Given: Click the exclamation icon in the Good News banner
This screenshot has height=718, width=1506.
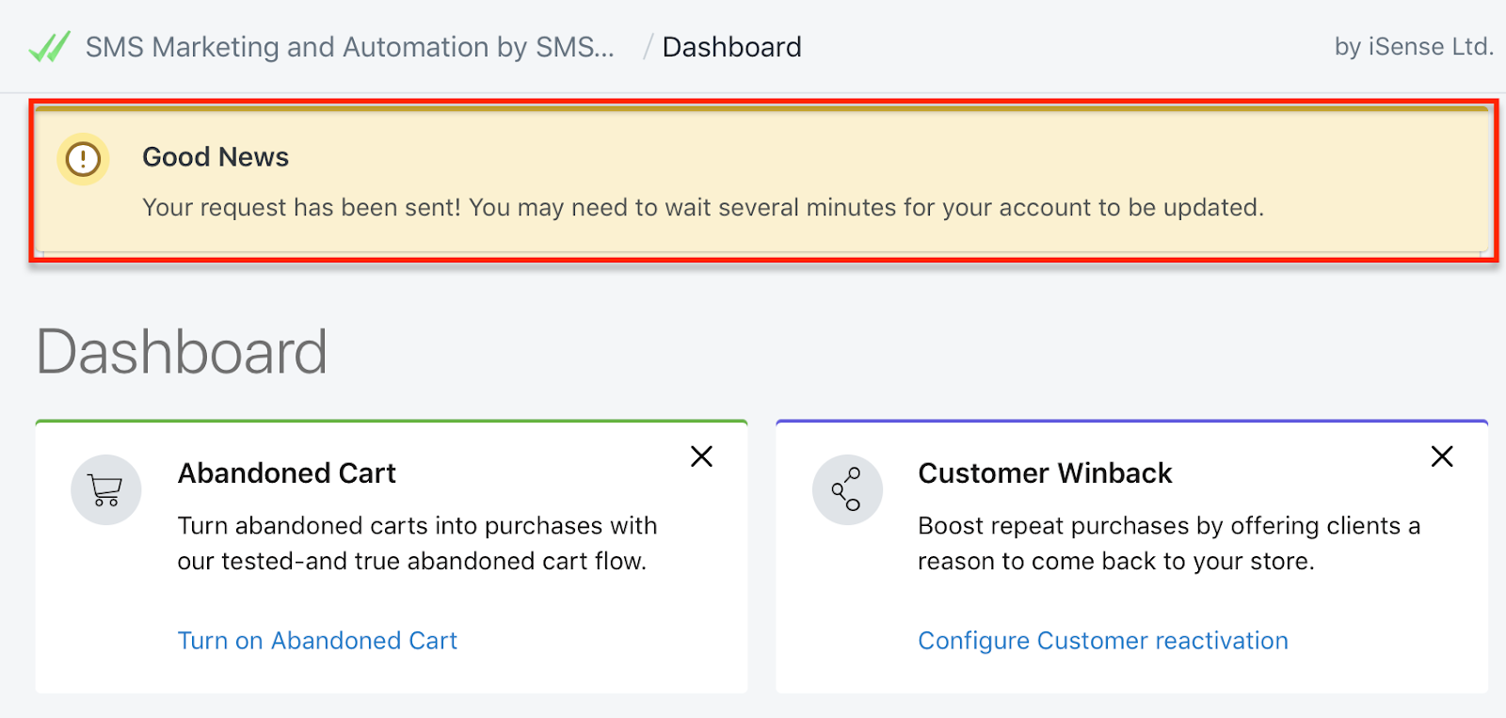Looking at the screenshot, I should (83, 158).
